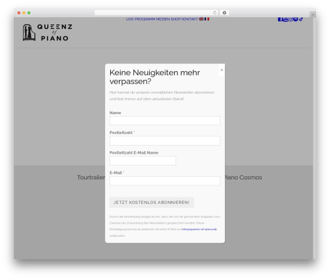Open the info@queenz-of-piano.de email link
Image resolution: width=330 pixels, height=279 pixels.
pyautogui.click(x=199, y=229)
